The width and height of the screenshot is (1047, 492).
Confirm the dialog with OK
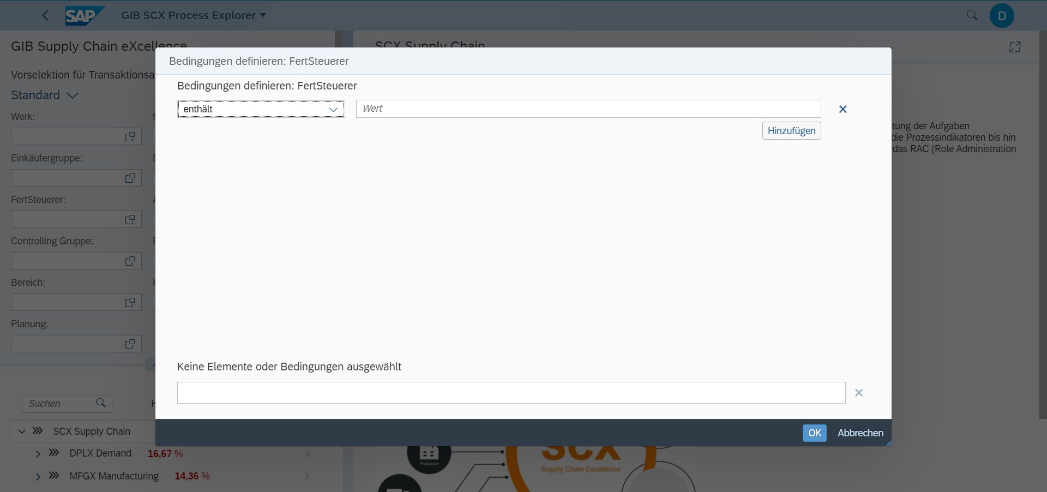[x=814, y=433]
